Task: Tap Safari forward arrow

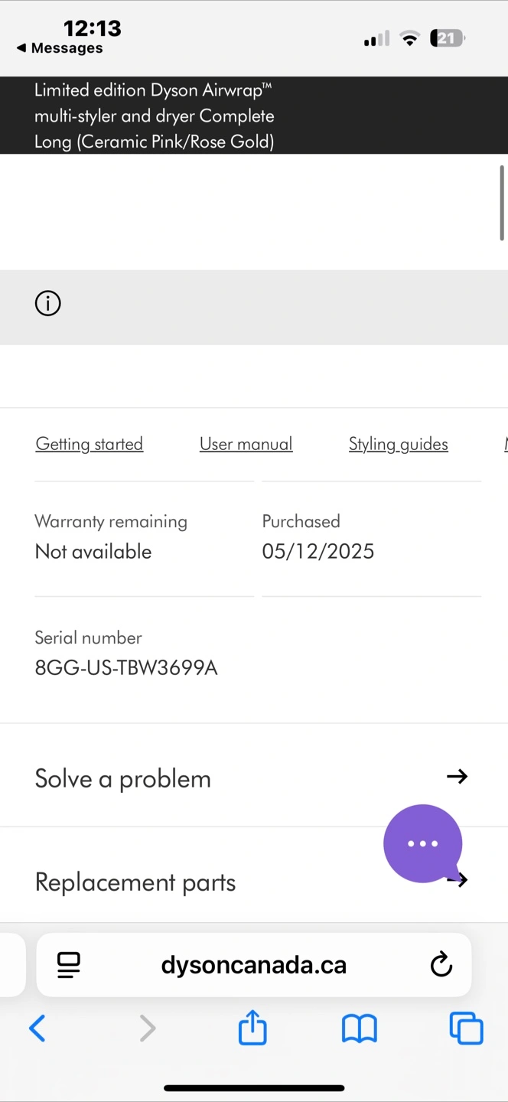Action: coord(147,1028)
